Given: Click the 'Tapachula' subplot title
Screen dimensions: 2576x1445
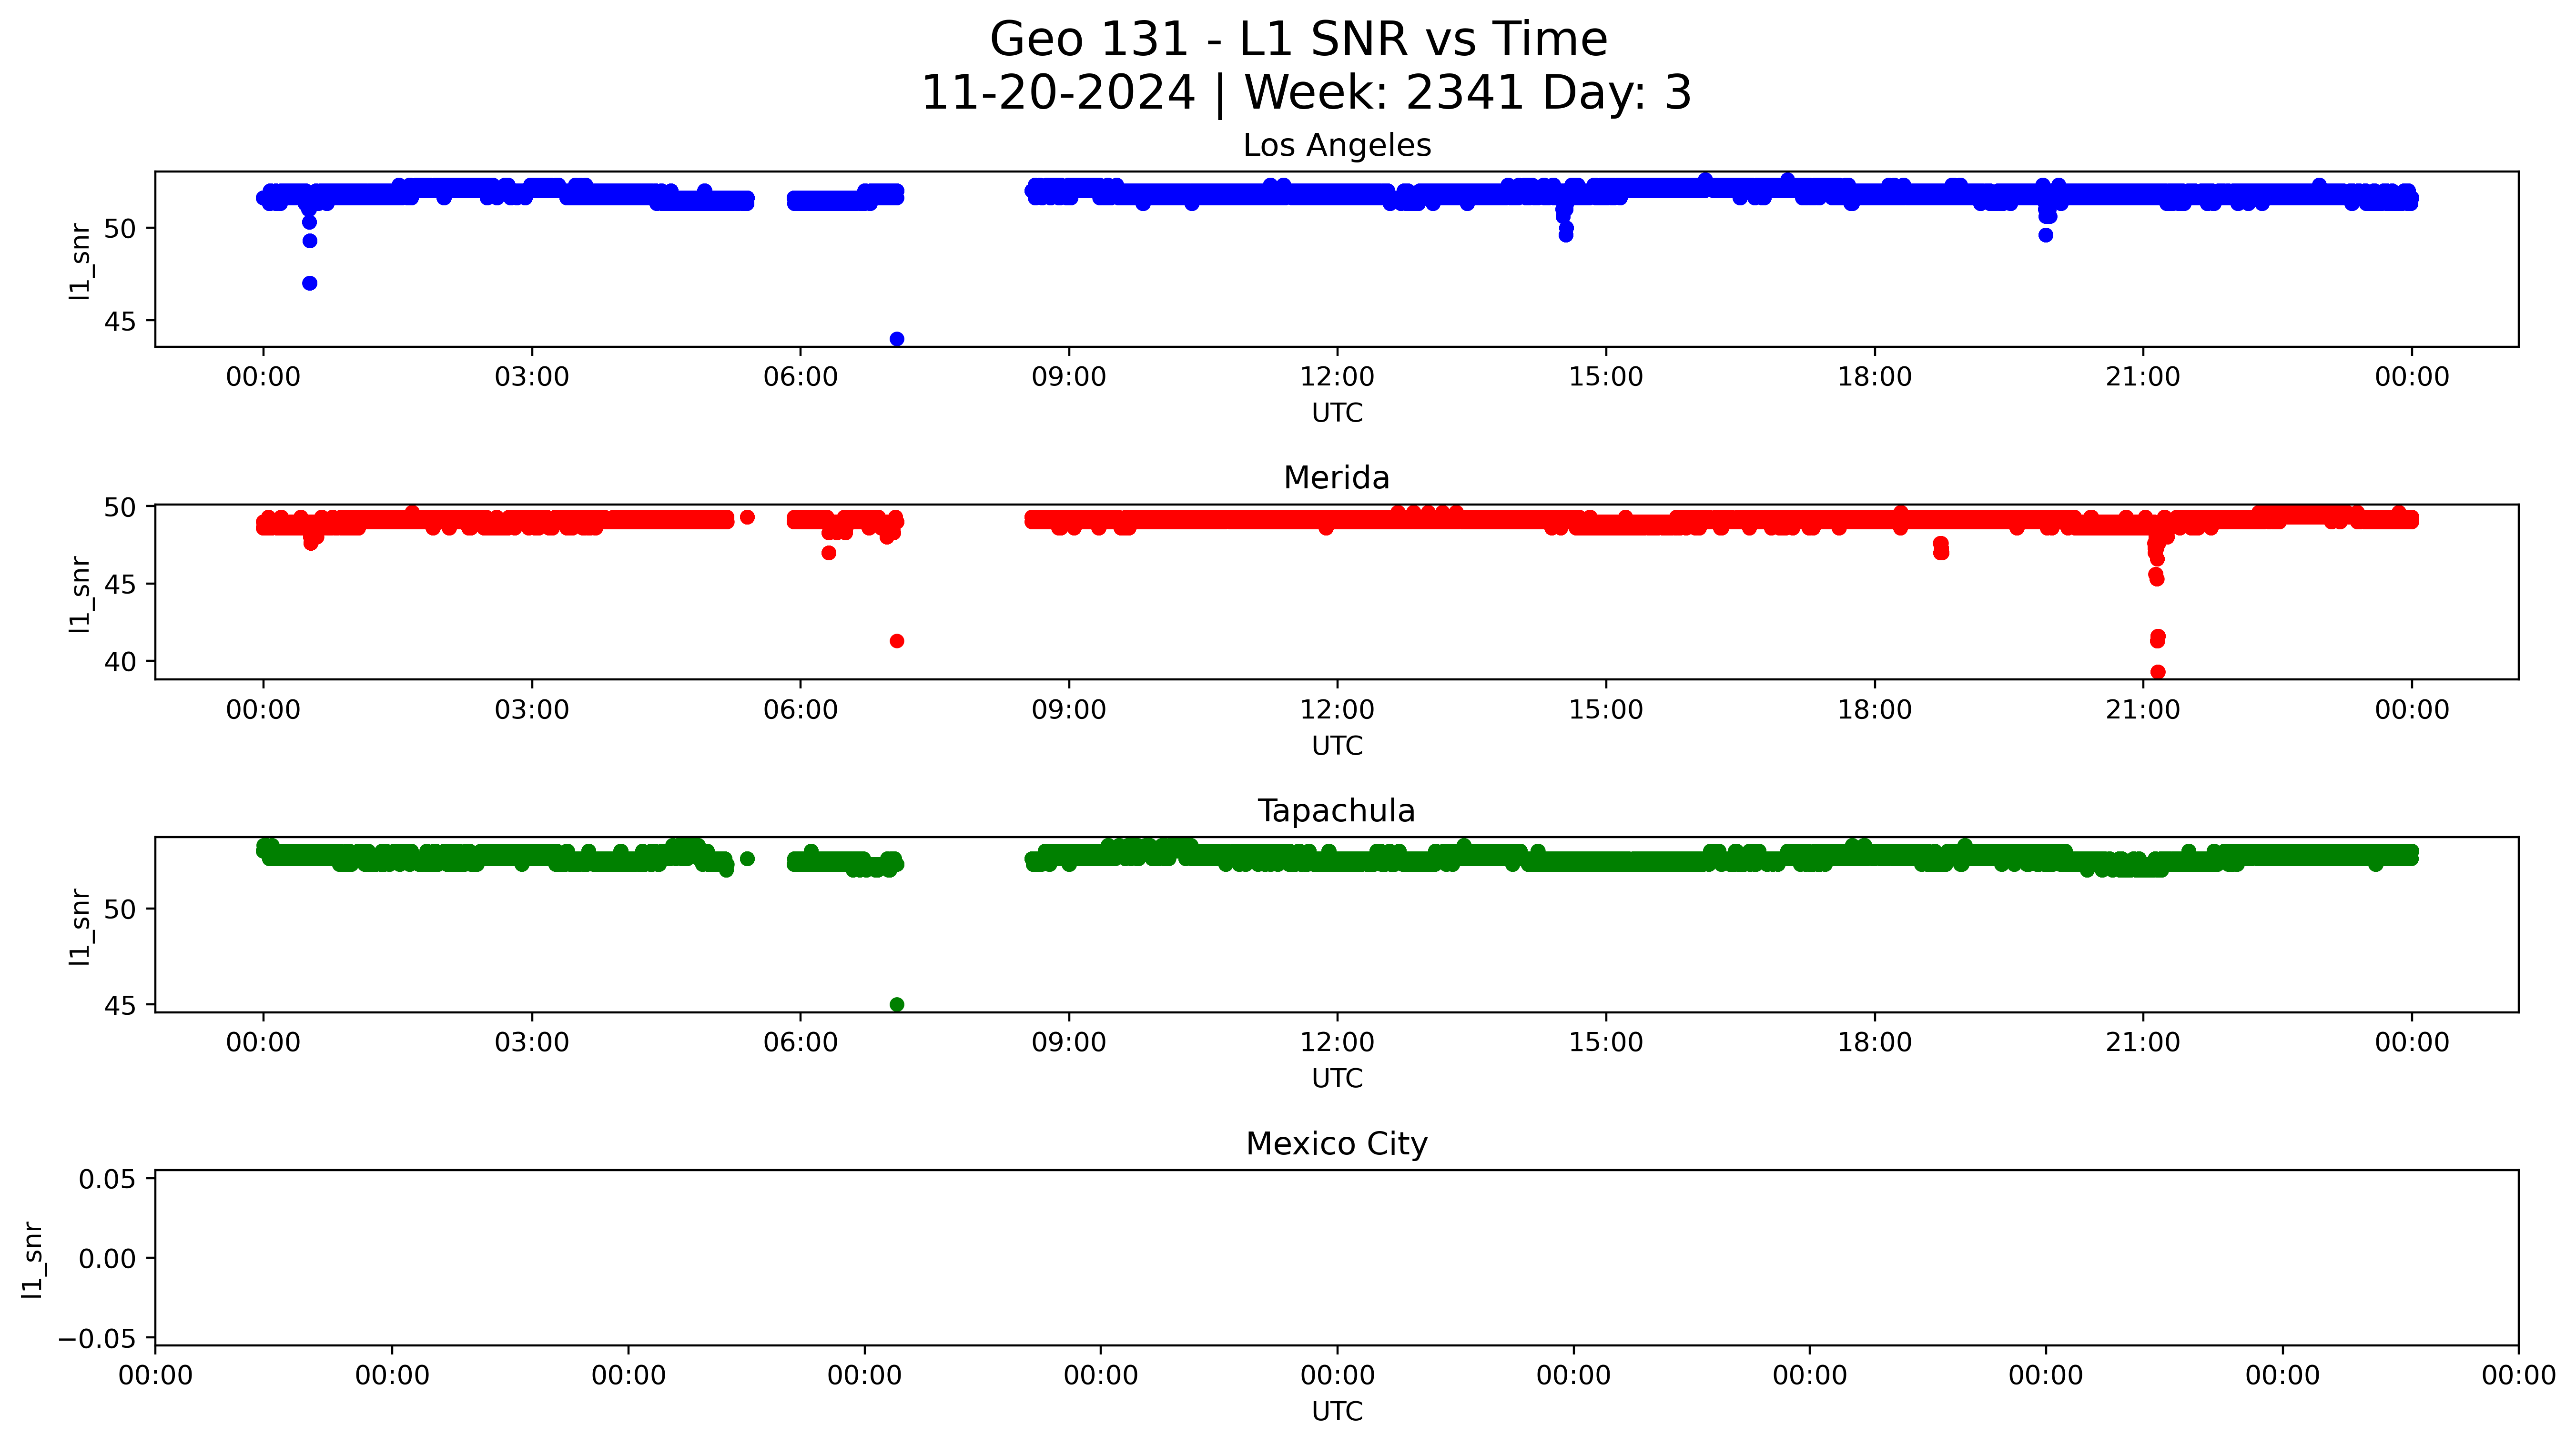Looking at the screenshot, I should 1336,811.
